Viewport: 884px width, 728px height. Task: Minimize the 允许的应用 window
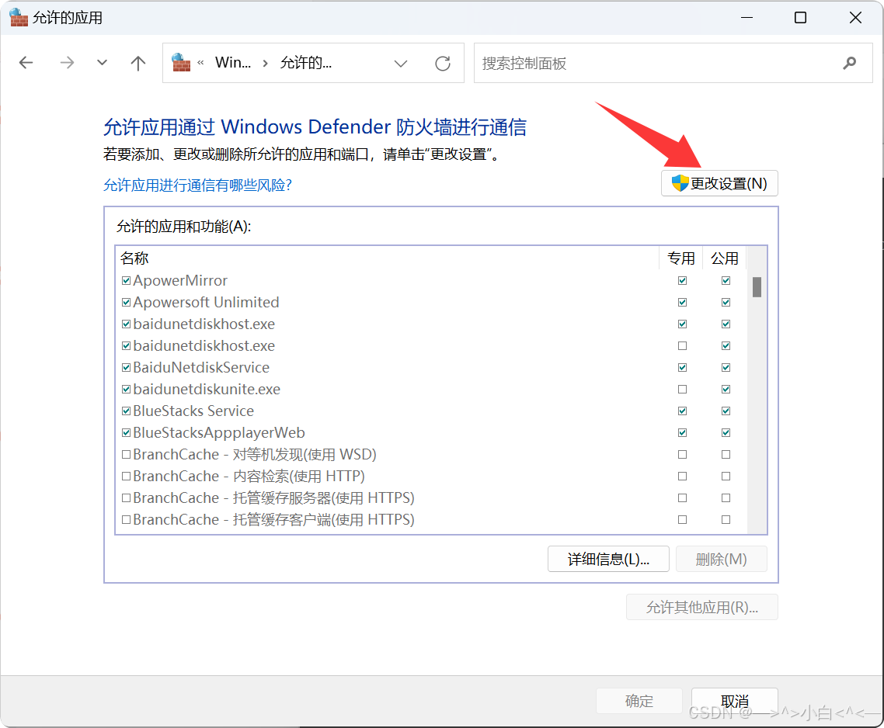747,18
